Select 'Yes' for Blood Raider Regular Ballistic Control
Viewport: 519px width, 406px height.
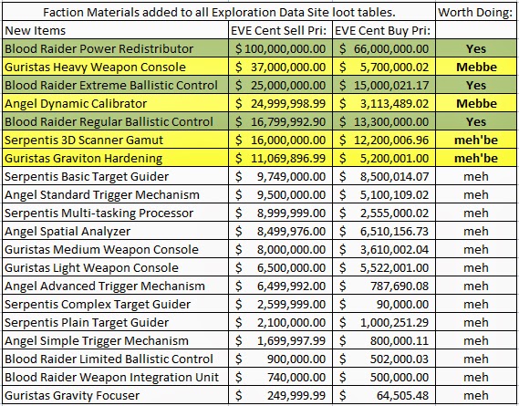tap(476, 121)
